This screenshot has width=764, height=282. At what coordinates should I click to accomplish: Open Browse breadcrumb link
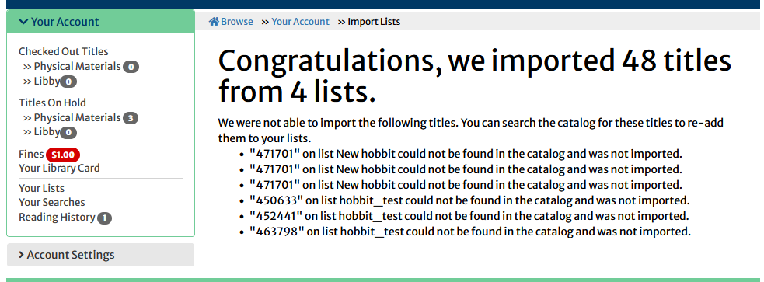(x=237, y=22)
